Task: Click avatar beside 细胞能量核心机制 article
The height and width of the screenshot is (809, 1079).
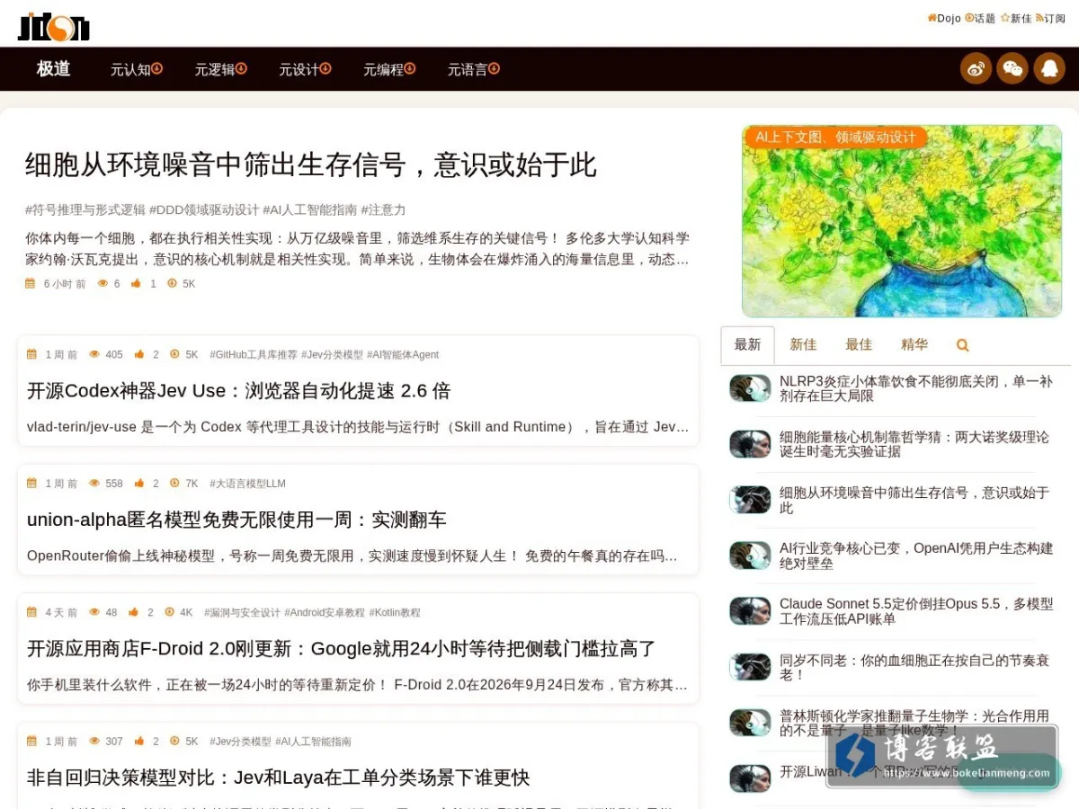Action: (750, 444)
